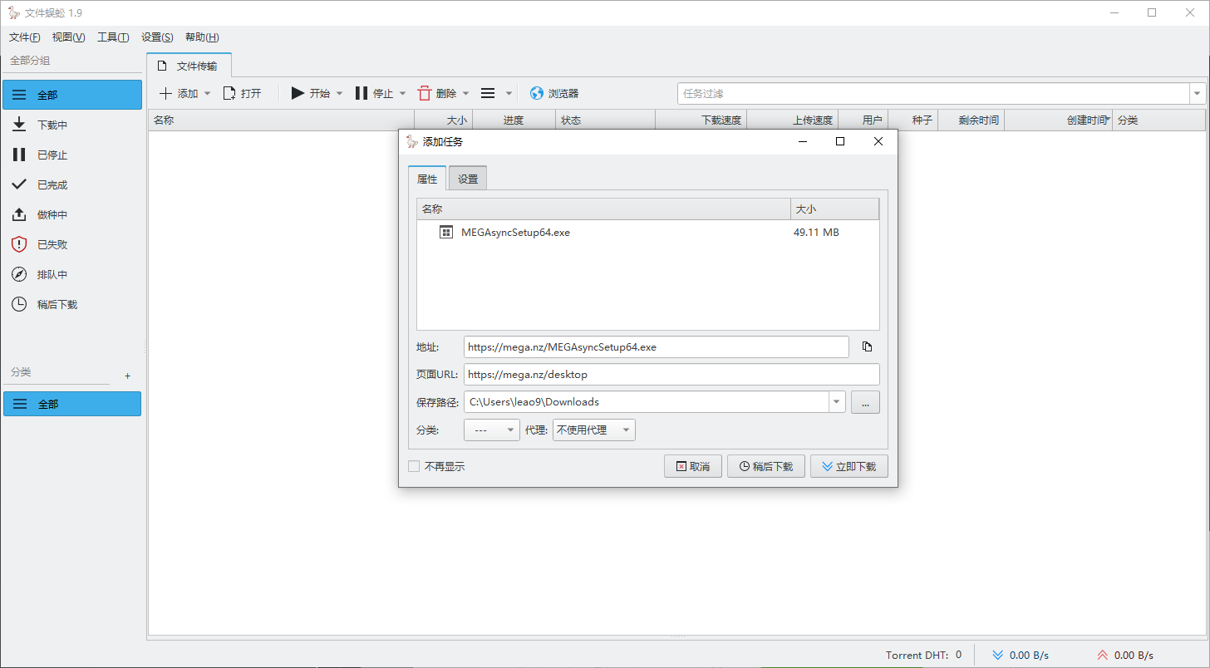Click the 取消 button
The width and height of the screenshot is (1210, 668).
(x=692, y=466)
